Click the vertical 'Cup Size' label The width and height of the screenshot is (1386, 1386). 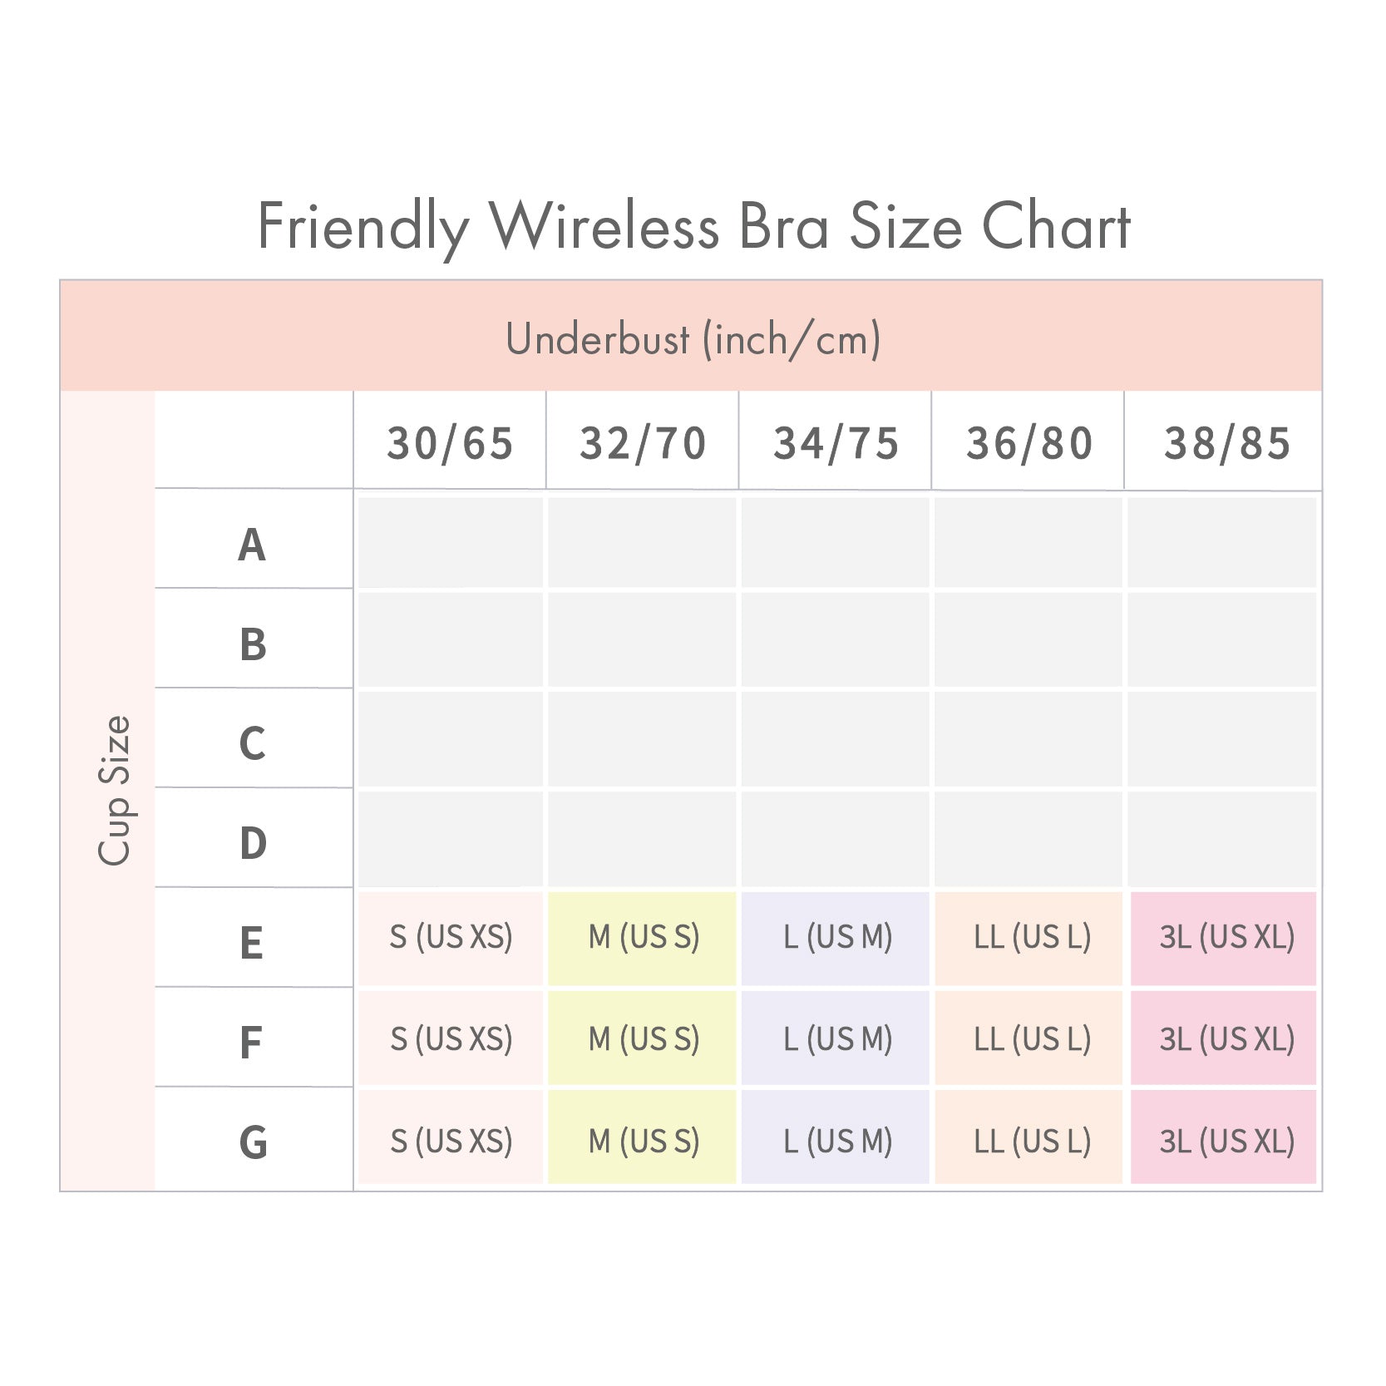114,790
